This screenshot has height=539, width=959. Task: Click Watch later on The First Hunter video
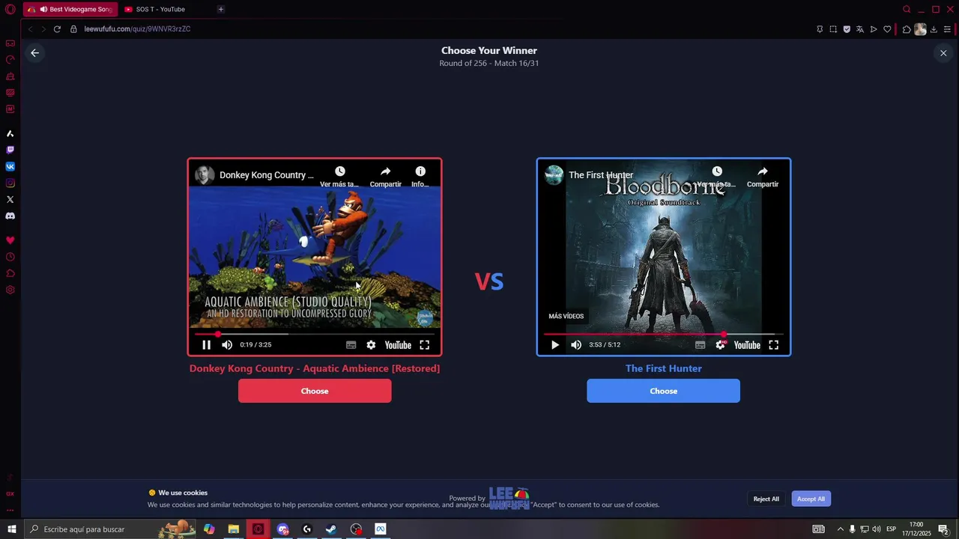[x=717, y=176]
